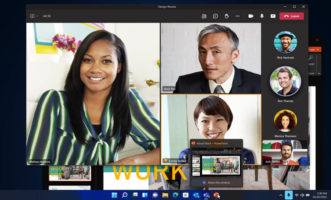Click Share this window

coord(216,182)
